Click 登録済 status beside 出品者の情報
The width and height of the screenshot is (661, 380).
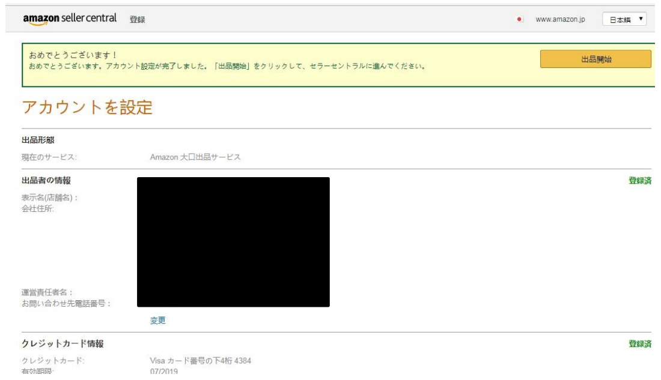coord(640,181)
